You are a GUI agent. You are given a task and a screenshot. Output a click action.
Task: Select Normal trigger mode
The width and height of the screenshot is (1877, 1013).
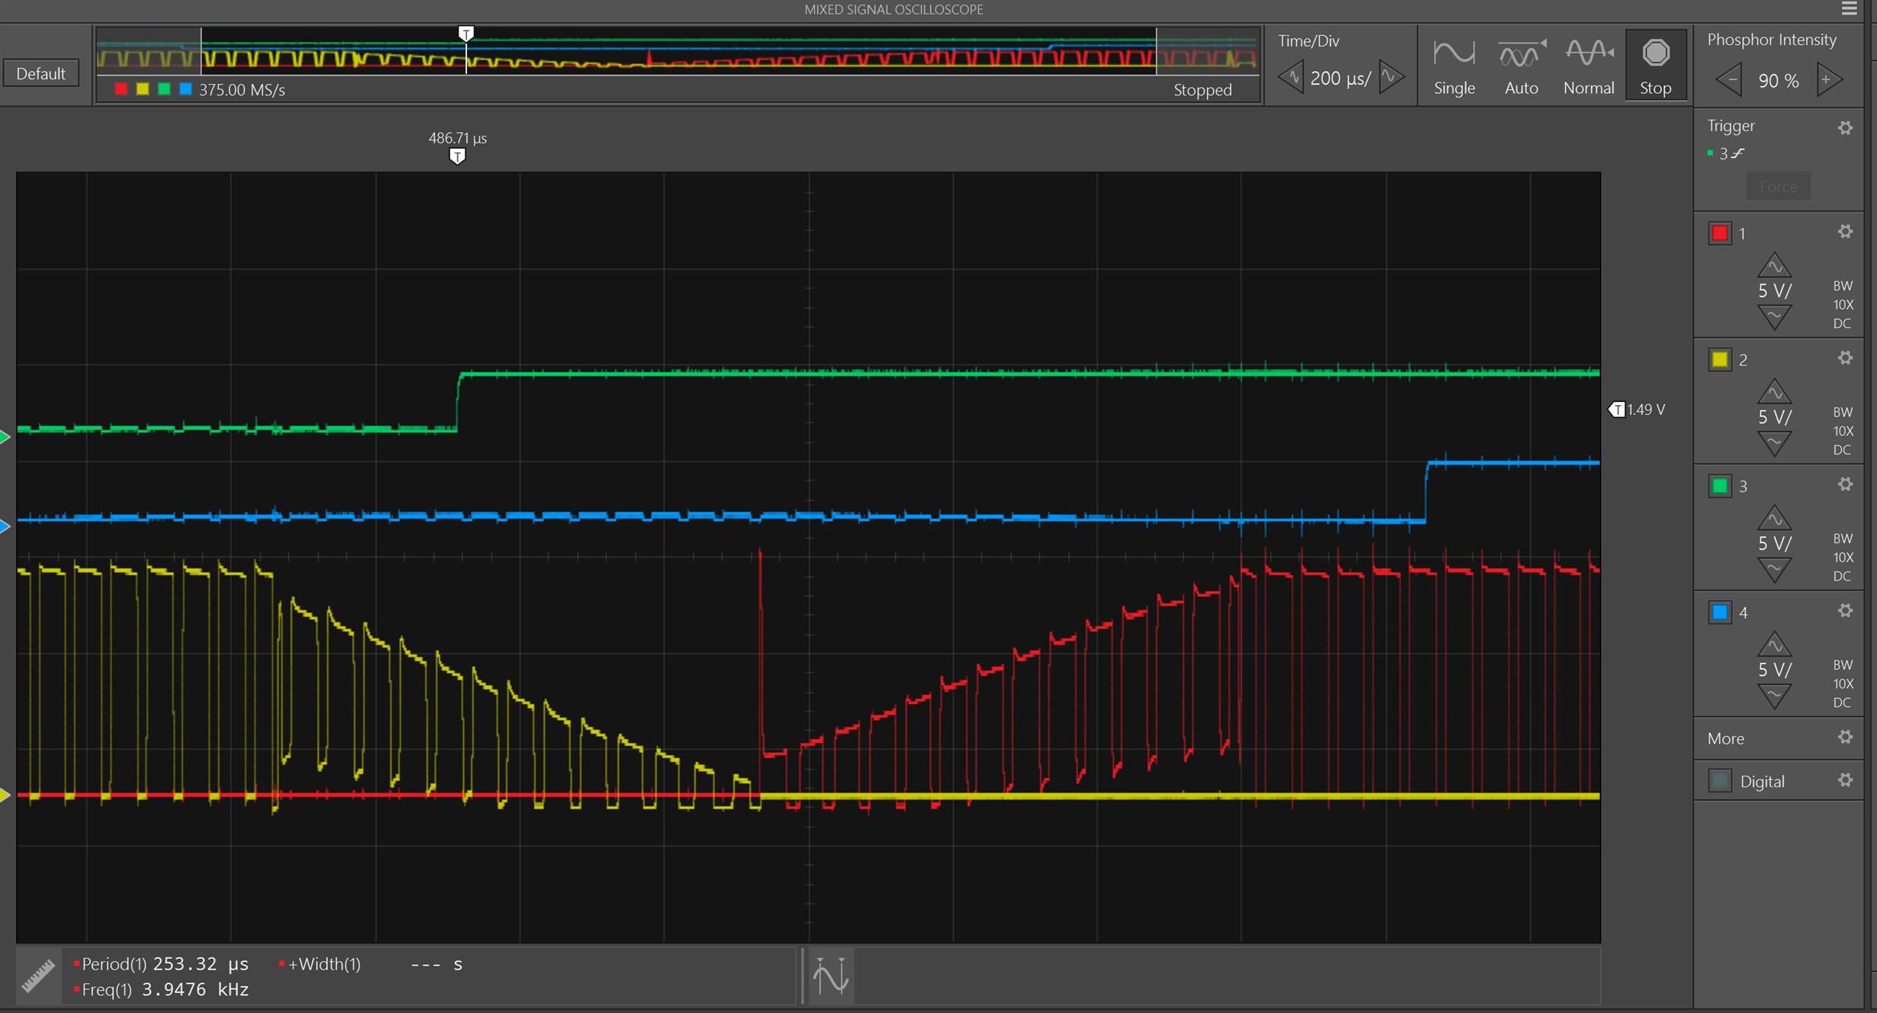point(1589,67)
